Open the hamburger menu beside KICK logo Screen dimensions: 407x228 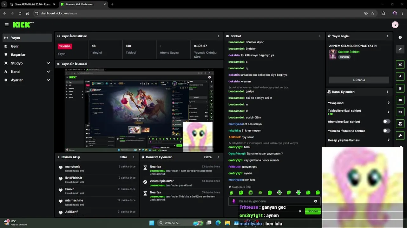coord(7,25)
